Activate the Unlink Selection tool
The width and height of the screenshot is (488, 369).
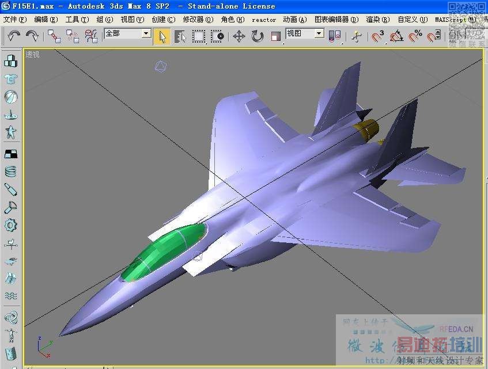[73, 36]
